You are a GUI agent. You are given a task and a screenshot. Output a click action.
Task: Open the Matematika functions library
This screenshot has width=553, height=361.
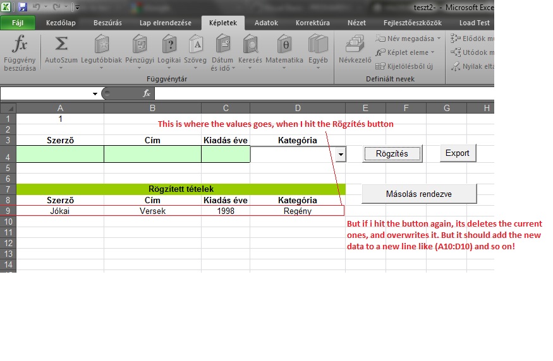pos(284,52)
